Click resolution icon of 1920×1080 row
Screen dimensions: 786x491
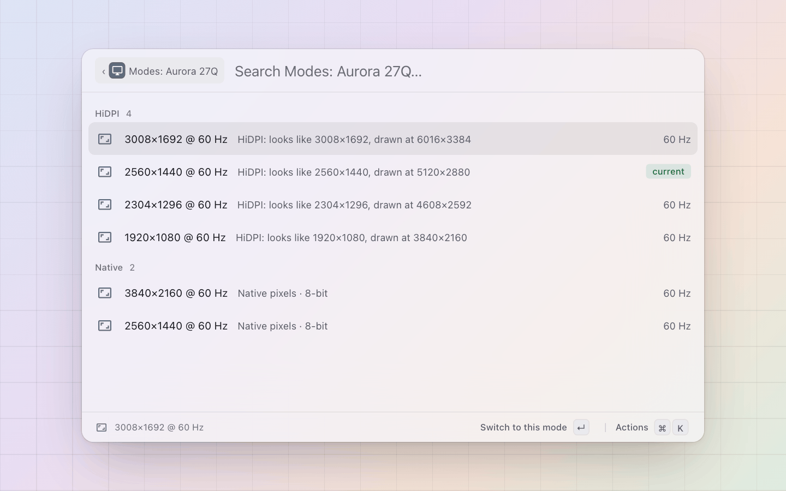pos(105,237)
